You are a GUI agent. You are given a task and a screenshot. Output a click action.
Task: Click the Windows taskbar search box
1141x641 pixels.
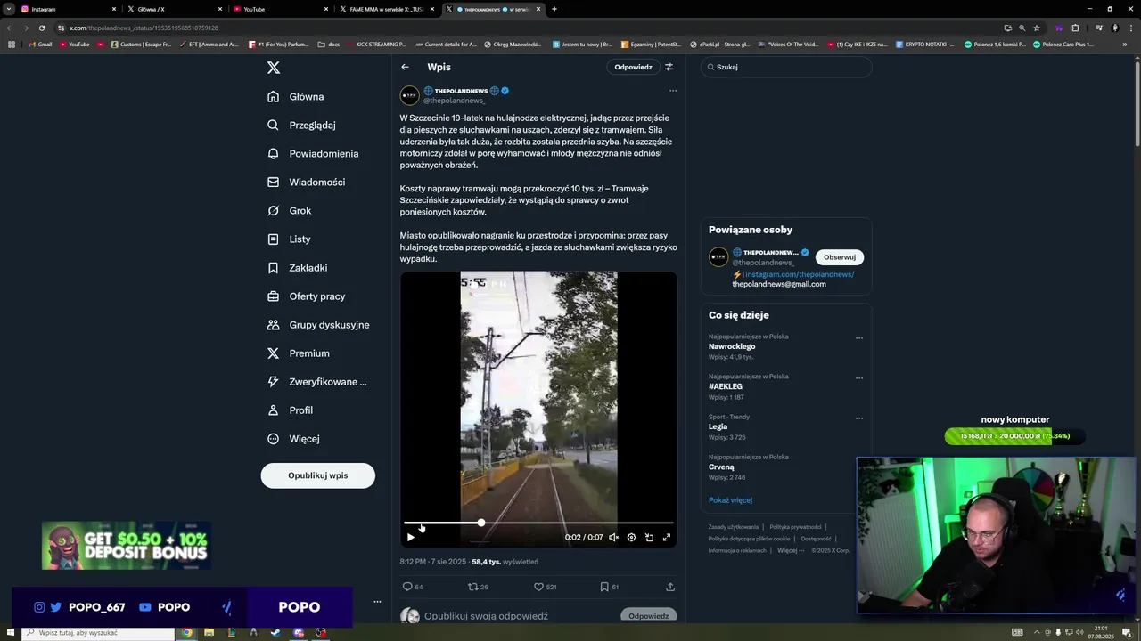click(98, 633)
